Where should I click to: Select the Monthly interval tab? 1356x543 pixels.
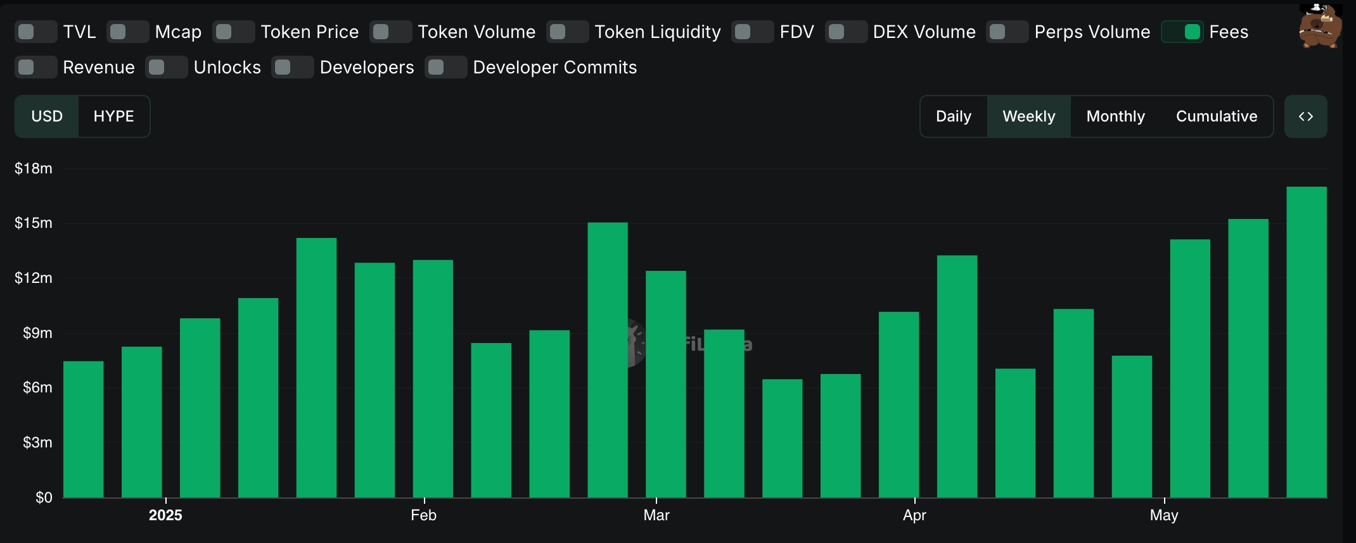[x=1115, y=116]
